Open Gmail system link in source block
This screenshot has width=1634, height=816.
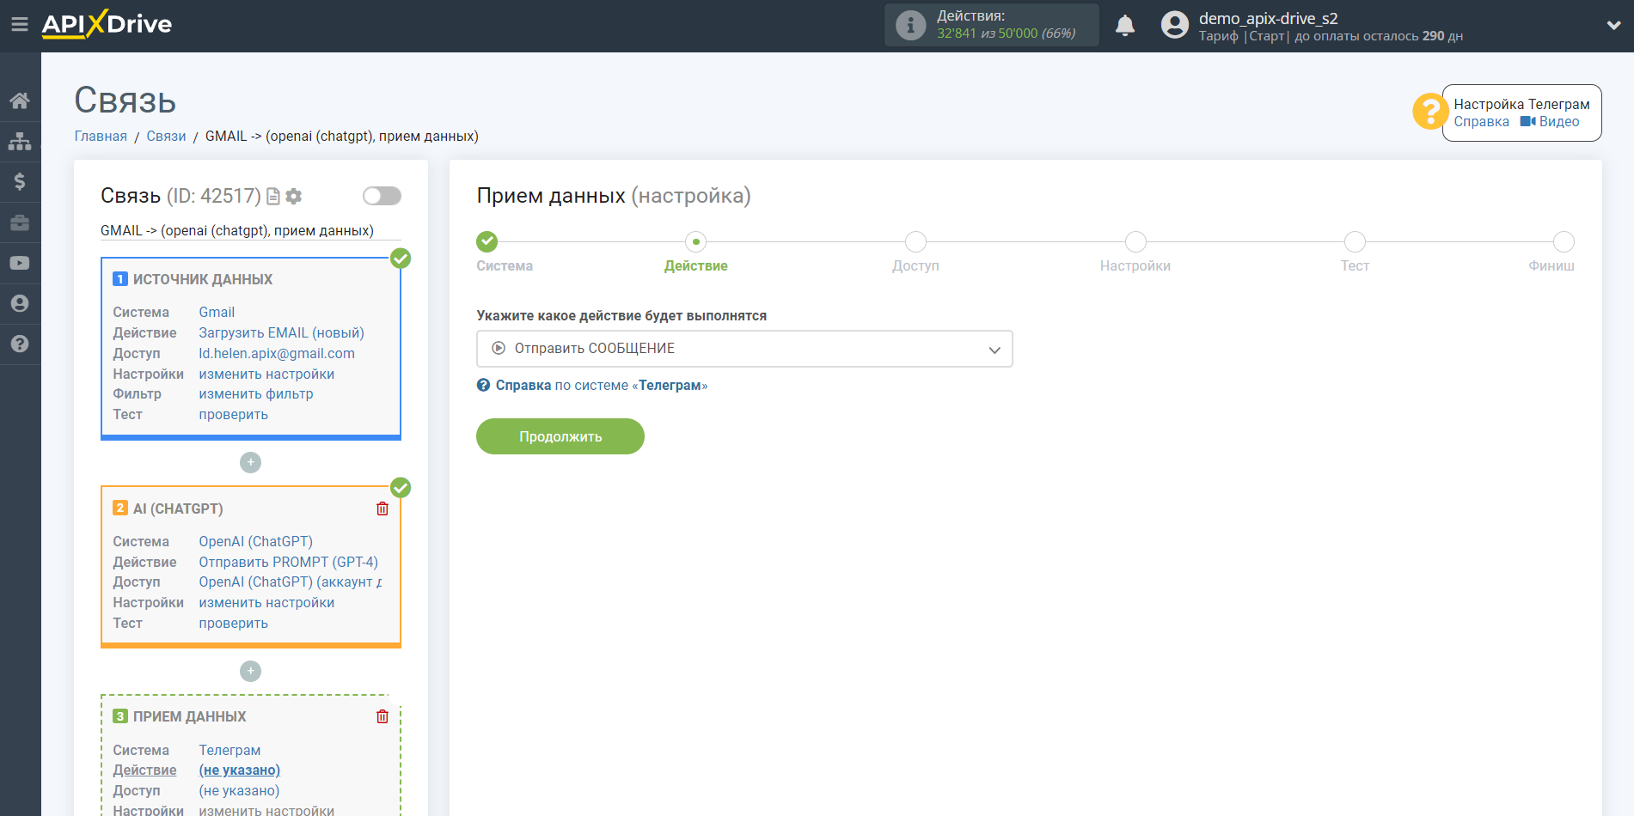pyautogui.click(x=217, y=312)
